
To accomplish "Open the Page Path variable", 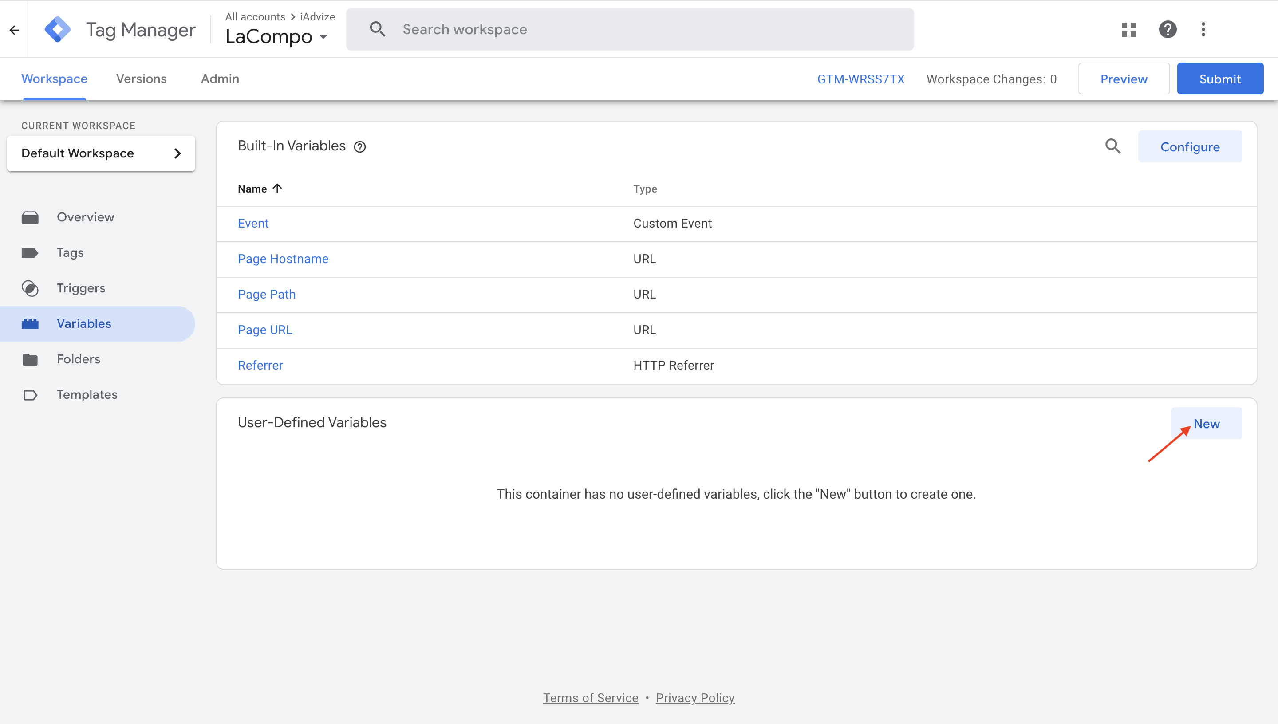I will pyautogui.click(x=267, y=295).
